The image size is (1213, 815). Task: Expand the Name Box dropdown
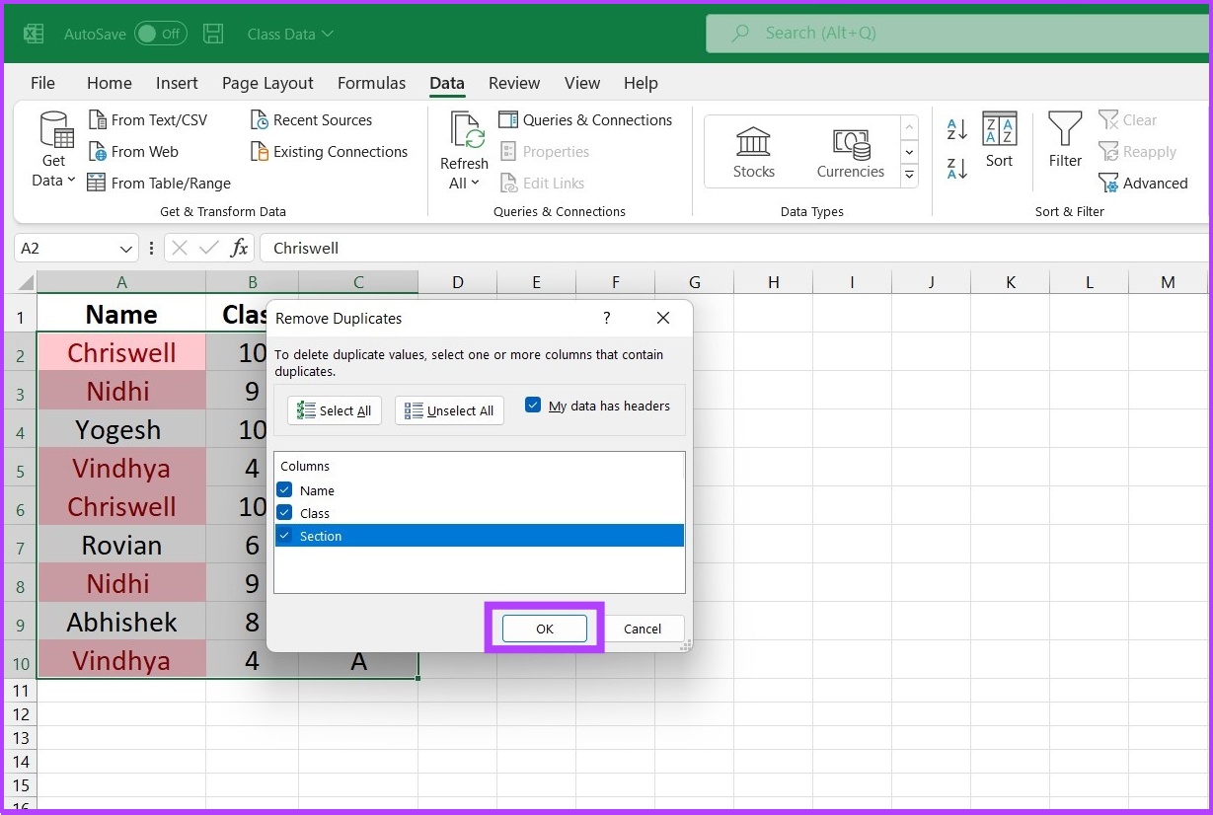[126, 249]
